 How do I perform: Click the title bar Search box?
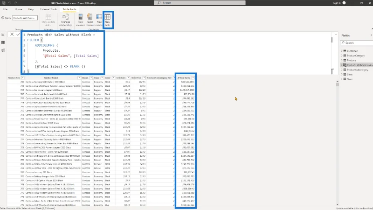[x=200, y=3]
